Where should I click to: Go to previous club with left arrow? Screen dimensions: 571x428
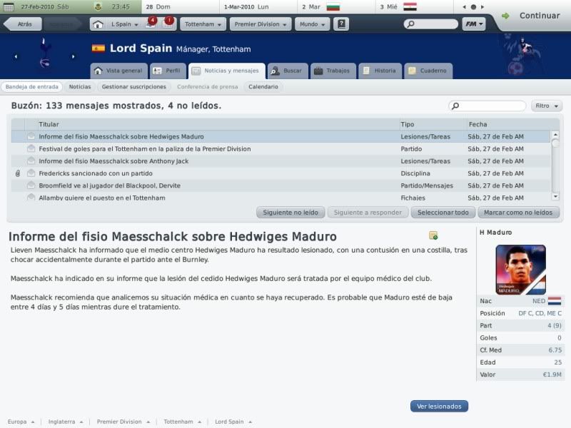tap(16, 57)
